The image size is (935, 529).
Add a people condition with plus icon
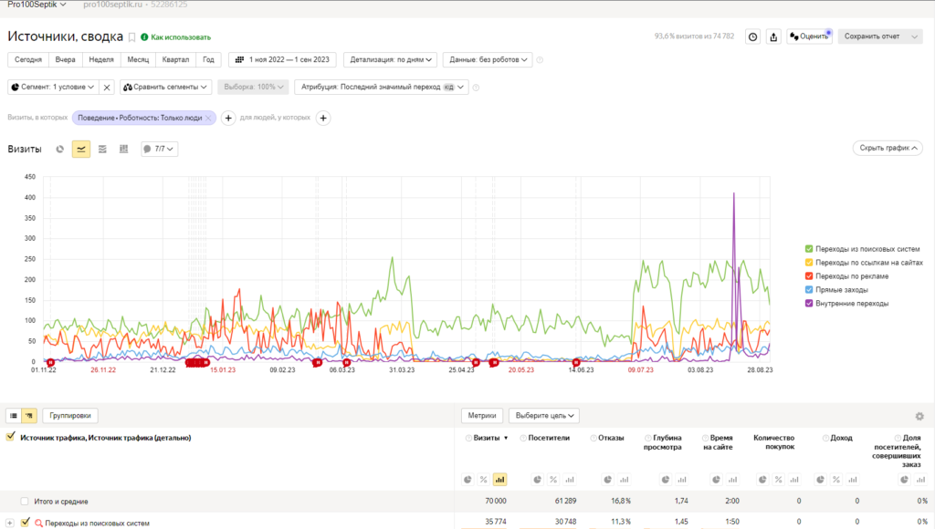[323, 118]
